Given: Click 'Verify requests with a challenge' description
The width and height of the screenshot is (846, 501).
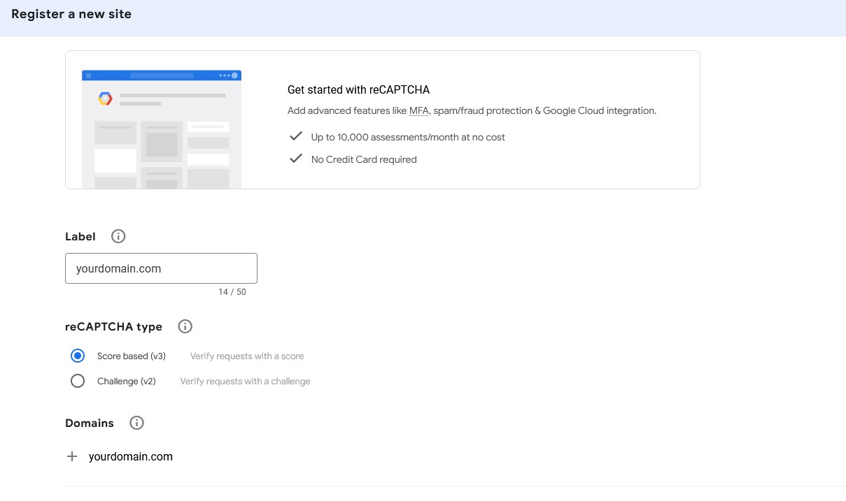Looking at the screenshot, I should (x=245, y=381).
